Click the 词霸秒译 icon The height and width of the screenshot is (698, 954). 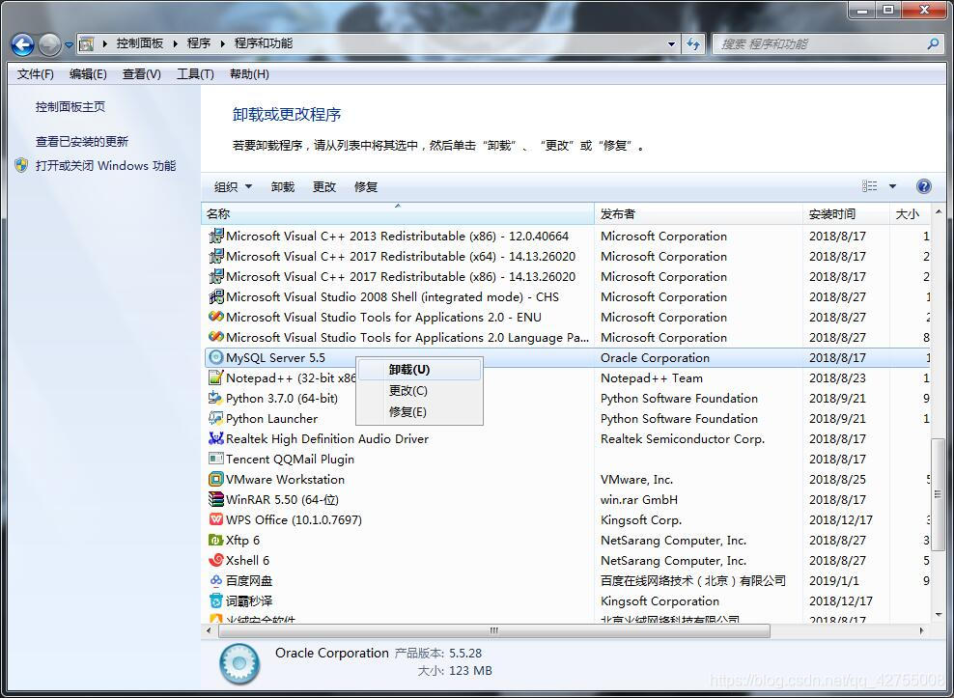pos(215,601)
